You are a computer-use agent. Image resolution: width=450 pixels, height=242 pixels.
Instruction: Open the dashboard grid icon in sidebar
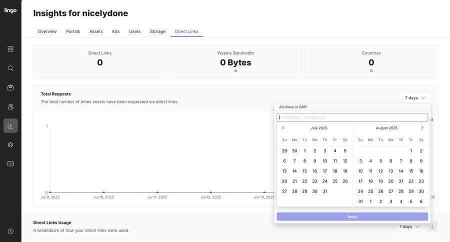[x=10, y=49]
